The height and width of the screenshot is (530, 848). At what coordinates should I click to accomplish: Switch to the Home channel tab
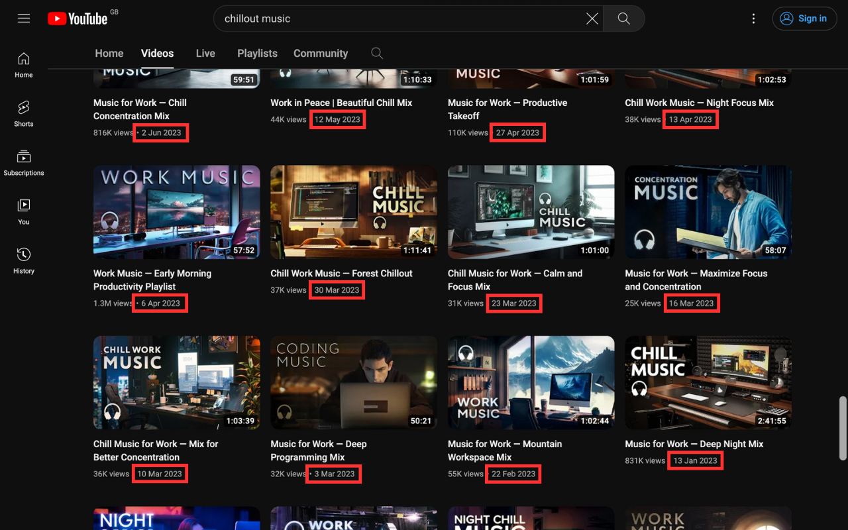[109, 54]
